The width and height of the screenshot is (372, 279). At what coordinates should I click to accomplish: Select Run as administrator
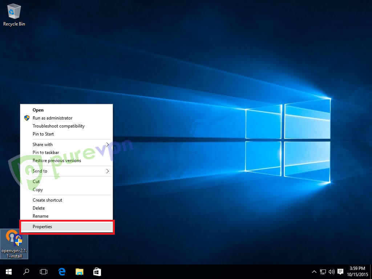(x=66, y=118)
